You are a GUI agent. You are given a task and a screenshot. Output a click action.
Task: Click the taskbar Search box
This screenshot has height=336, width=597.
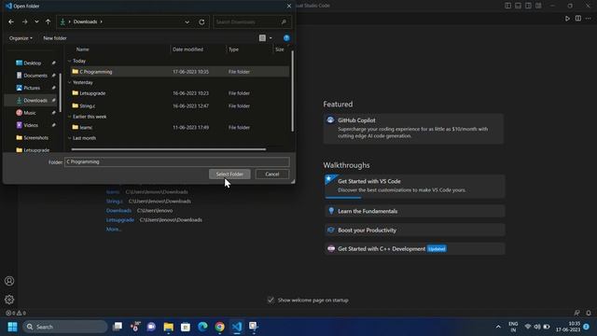pyautogui.click(x=65, y=327)
